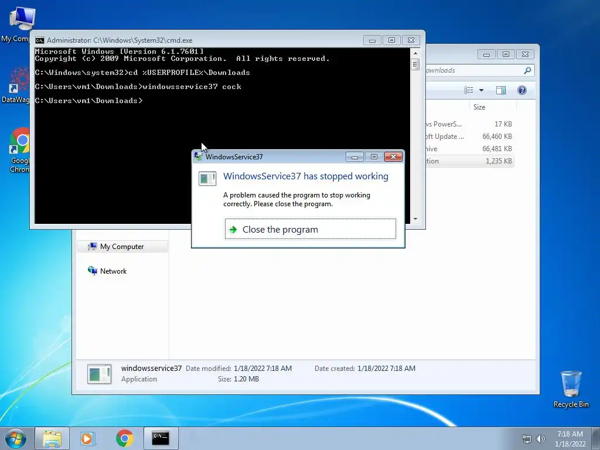
Task: Open Google Chrome from the taskbar
Action: (124, 438)
